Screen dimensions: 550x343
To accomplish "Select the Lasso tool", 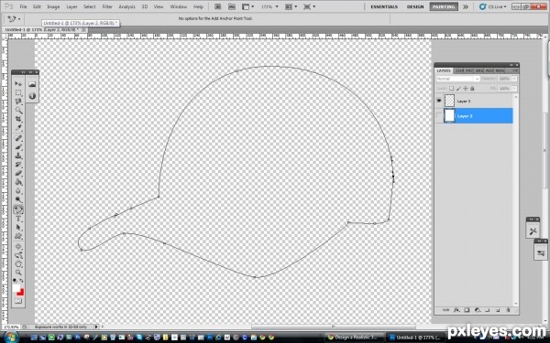I will coord(18,102).
